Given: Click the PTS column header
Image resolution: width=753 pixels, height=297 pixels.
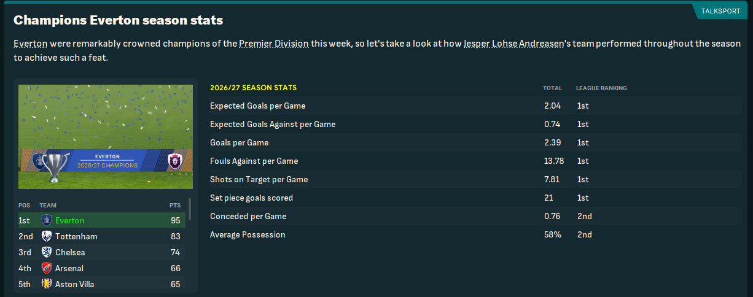Looking at the screenshot, I should tap(174, 205).
